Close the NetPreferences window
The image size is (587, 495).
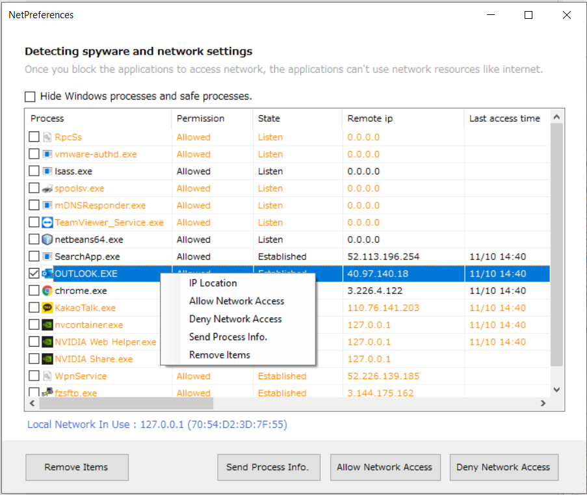click(567, 15)
